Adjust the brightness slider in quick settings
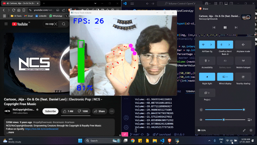The image size is (257, 145). [x=225, y=110]
